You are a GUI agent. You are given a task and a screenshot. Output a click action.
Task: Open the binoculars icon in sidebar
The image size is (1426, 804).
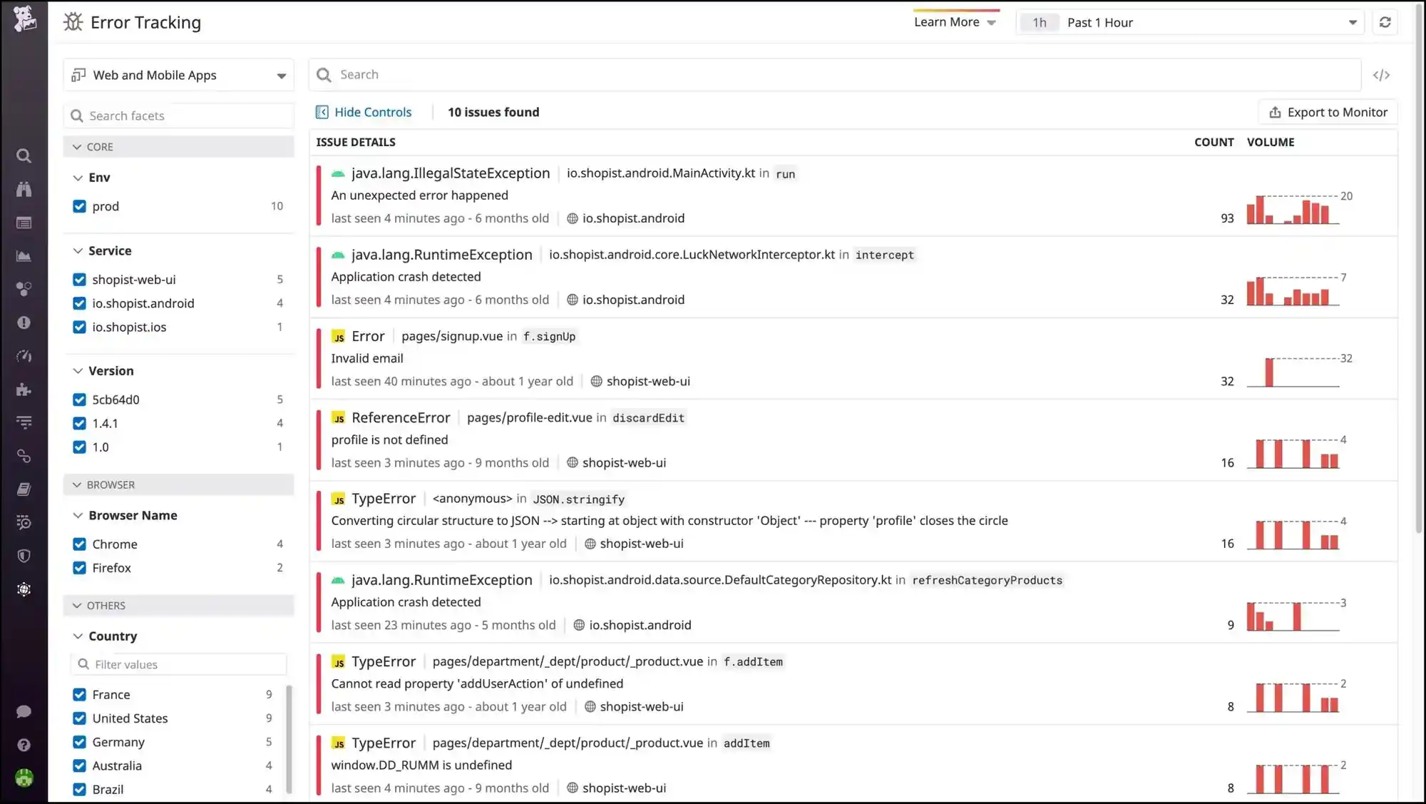tap(24, 189)
